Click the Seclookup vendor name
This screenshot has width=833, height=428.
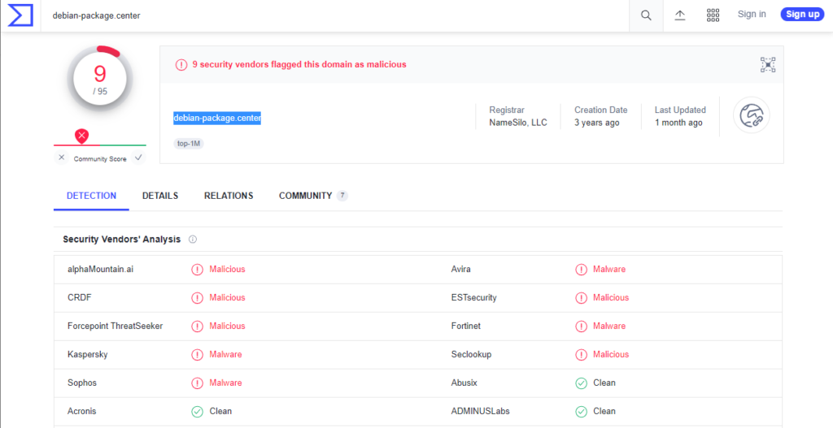[471, 354]
